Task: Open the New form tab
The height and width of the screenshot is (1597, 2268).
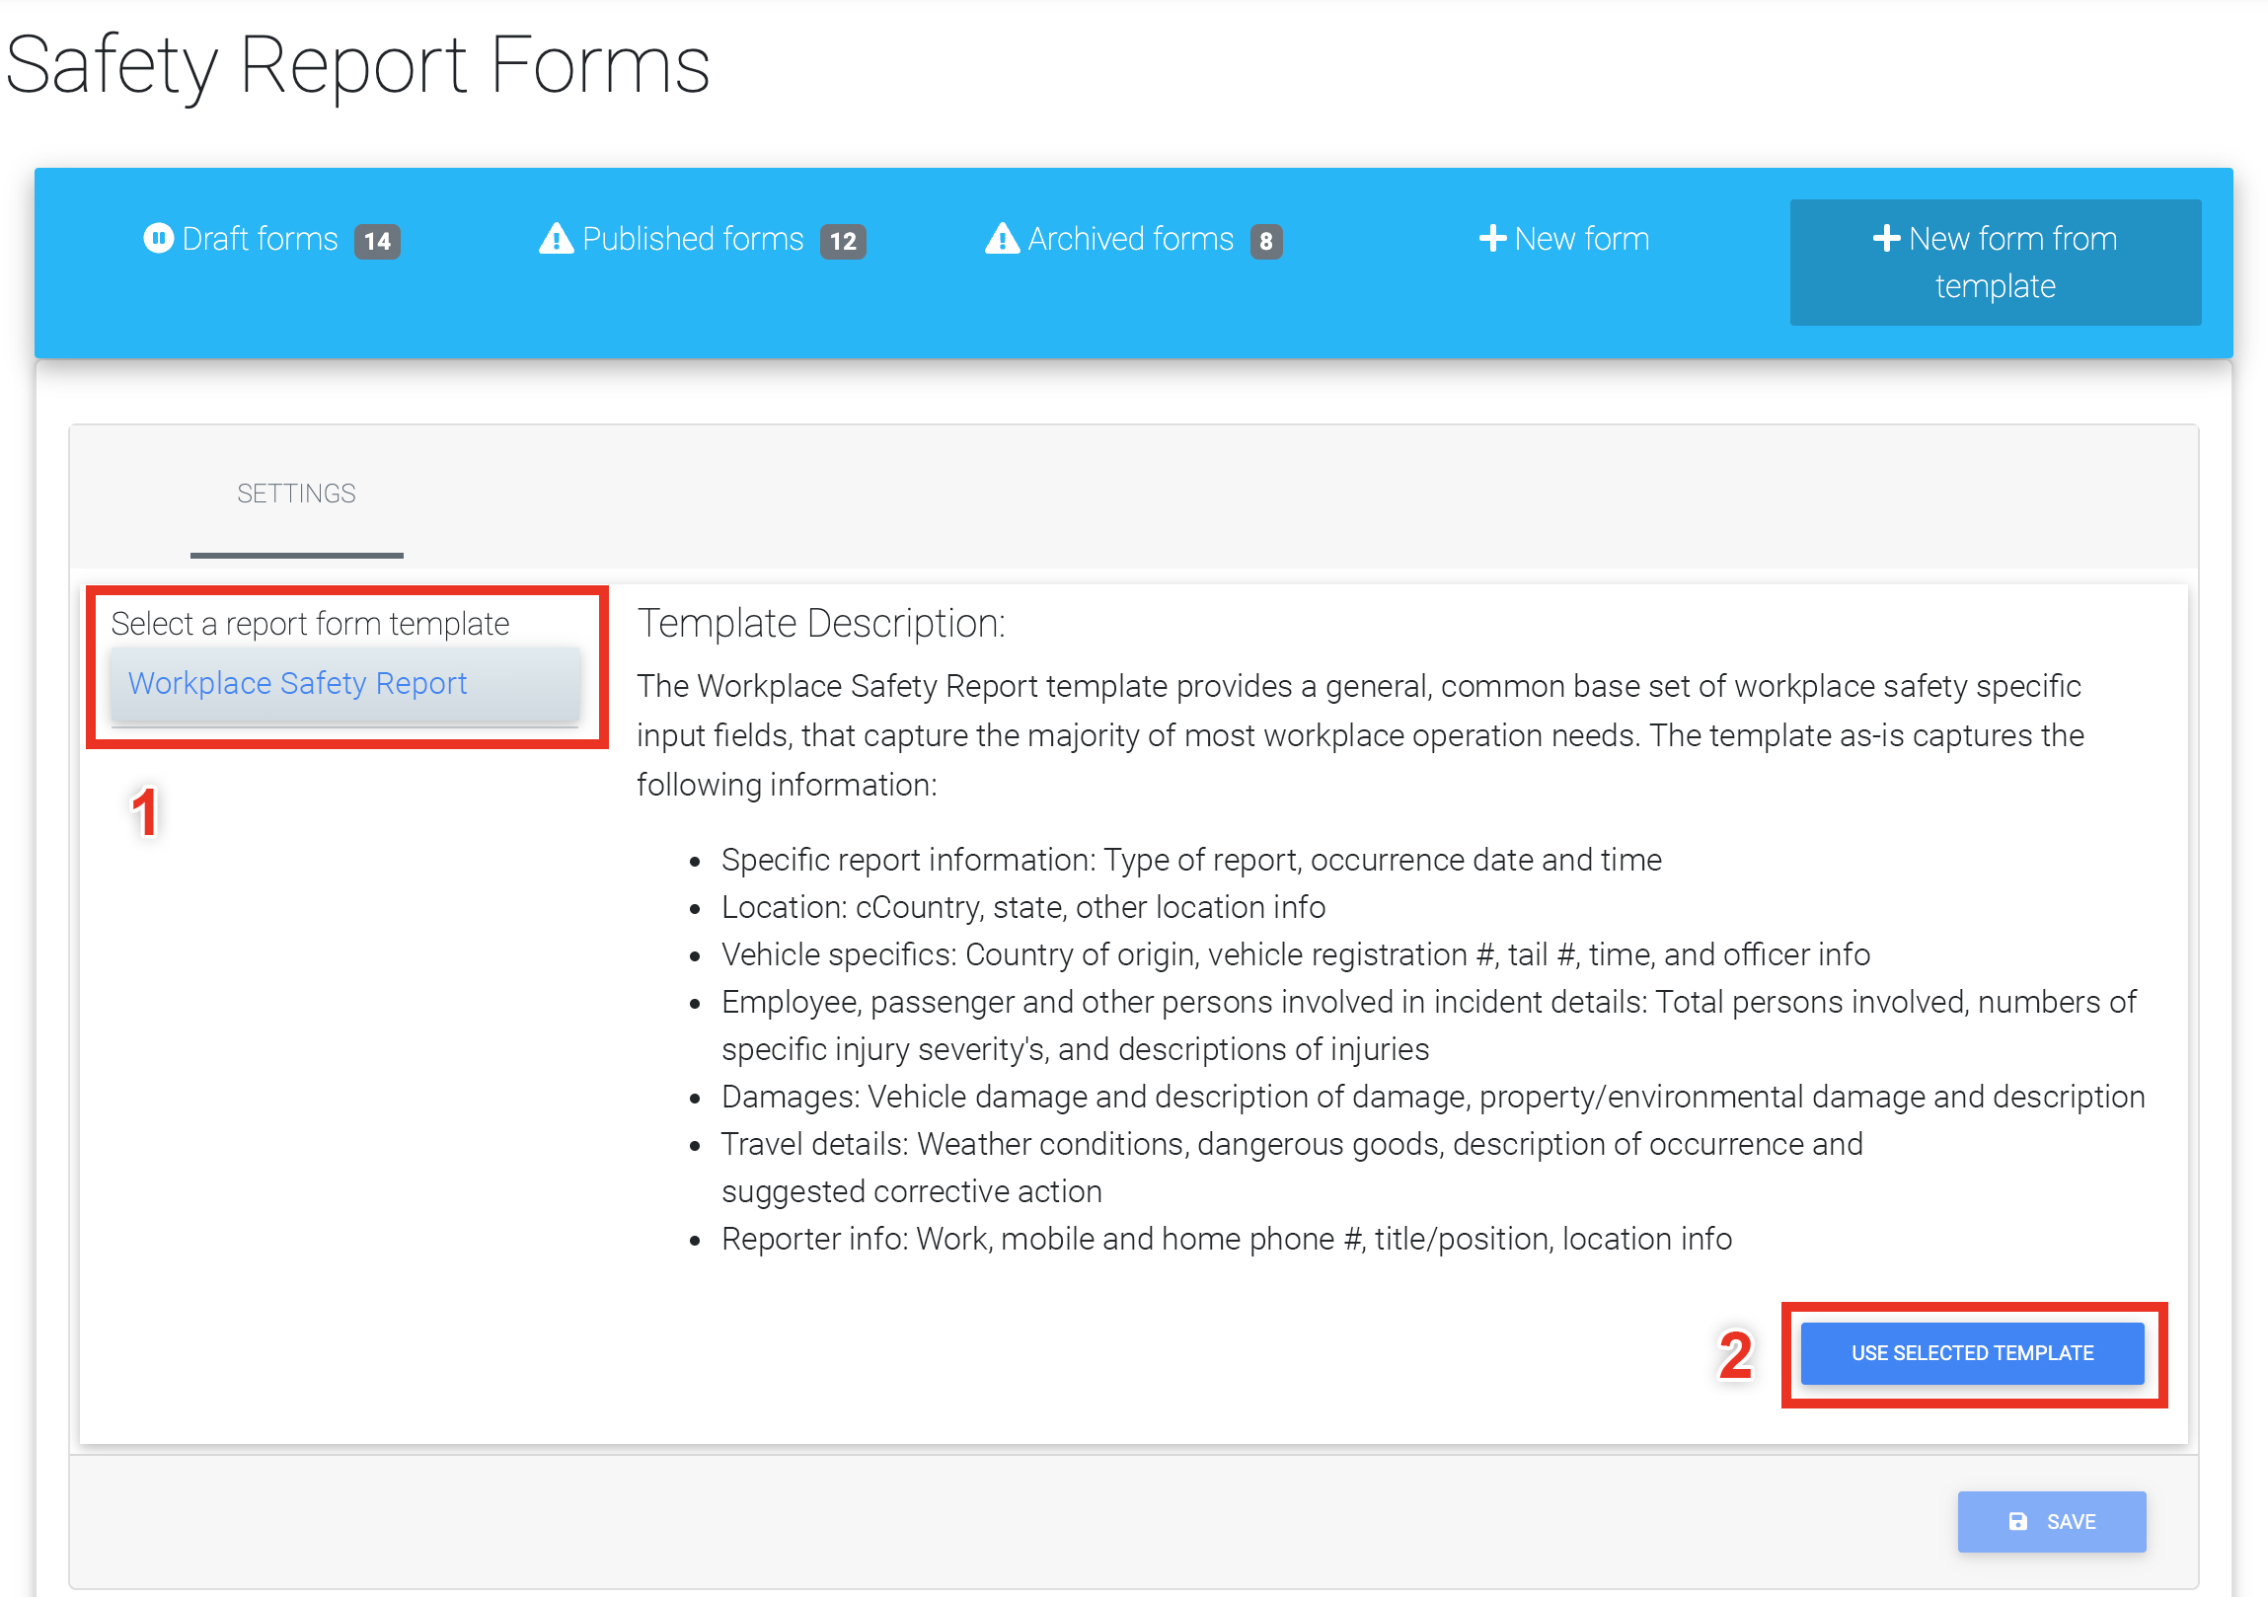Action: pyautogui.click(x=1580, y=239)
